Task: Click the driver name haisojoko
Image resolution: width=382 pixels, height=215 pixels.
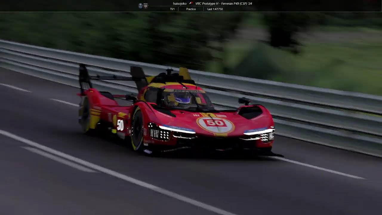Action: 180,4
